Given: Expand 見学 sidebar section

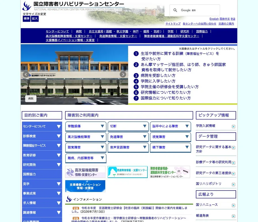Looking at the screenshot, I should (42, 184).
